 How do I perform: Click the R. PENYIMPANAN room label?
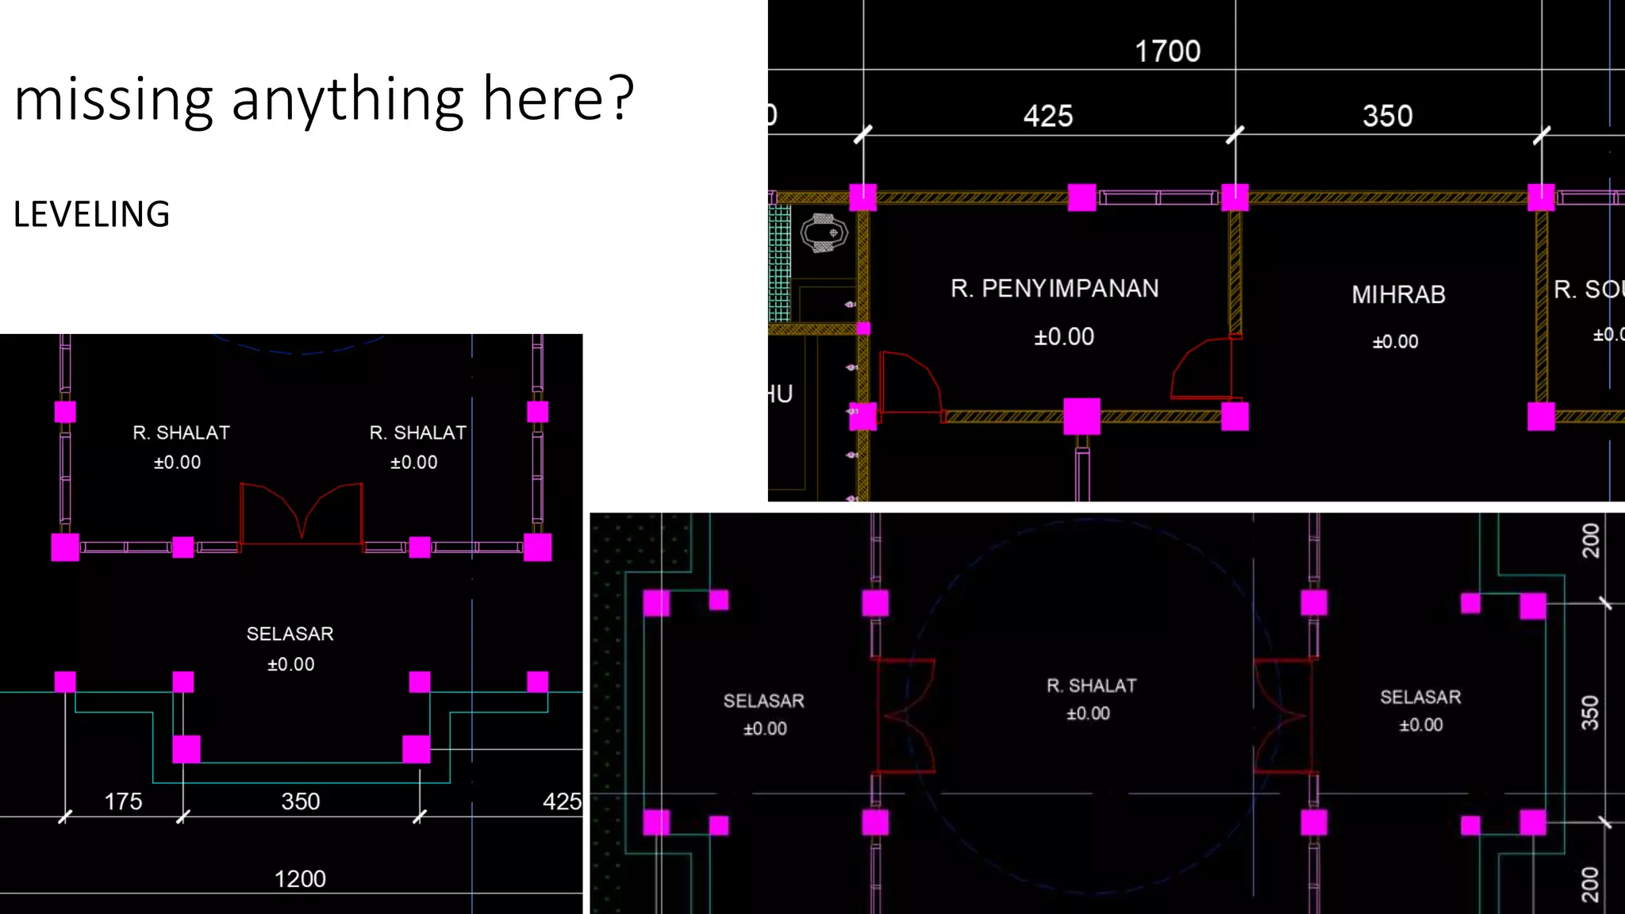tap(1054, 288)
